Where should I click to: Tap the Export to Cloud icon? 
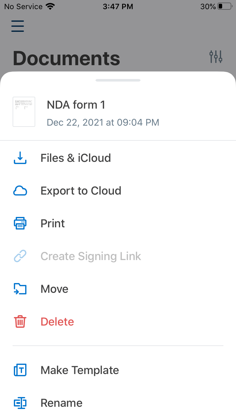(20, 191)
